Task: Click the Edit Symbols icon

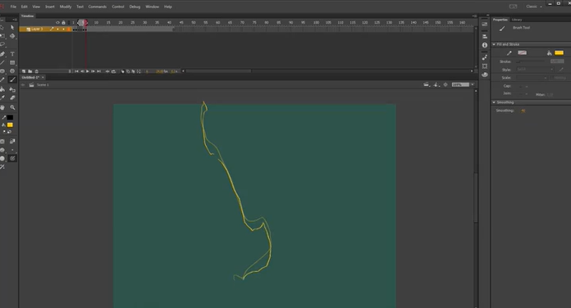Action: coord(436,84)
